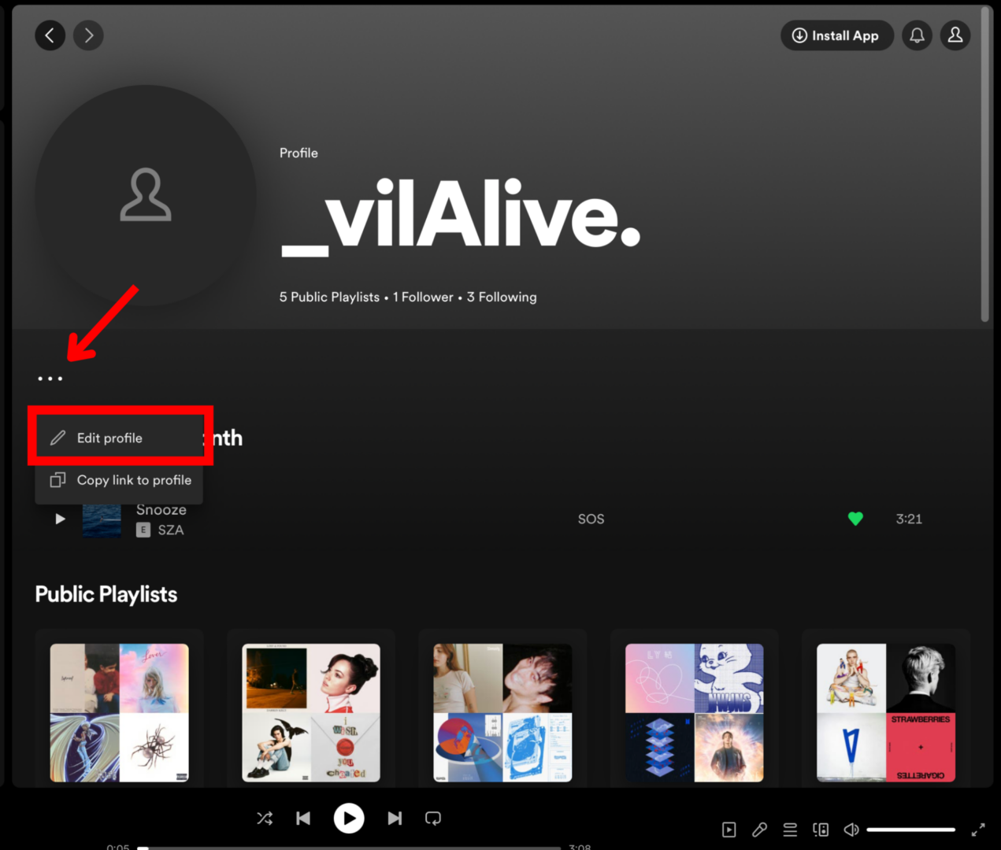
Task: Navigate forward with the right arrow
Action: point(88,35)
